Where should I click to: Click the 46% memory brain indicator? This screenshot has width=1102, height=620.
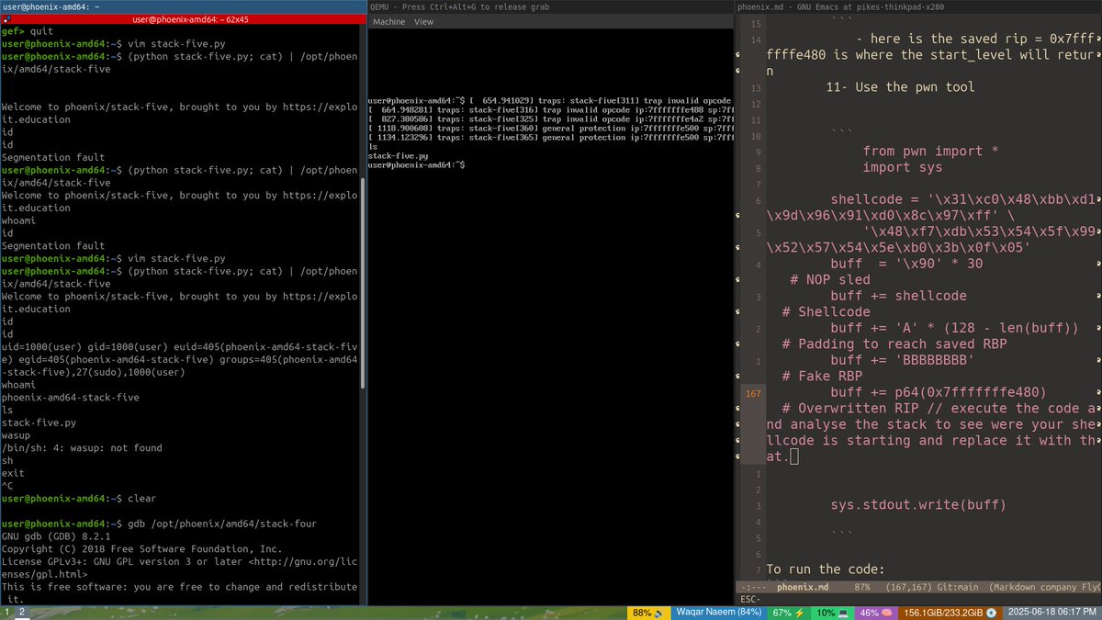(877, 612)
